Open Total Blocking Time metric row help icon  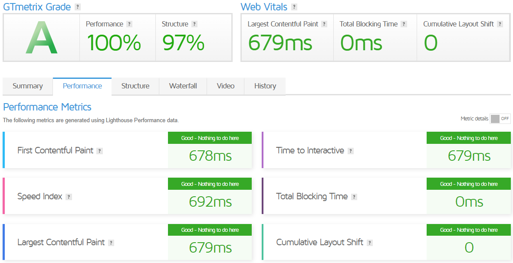click(x=354, y=197)
